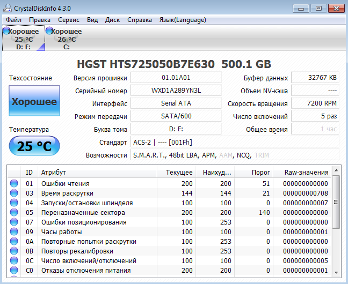The image size is (348, 284).
Task: Select the C: disk tab
Action: (67, 38)
